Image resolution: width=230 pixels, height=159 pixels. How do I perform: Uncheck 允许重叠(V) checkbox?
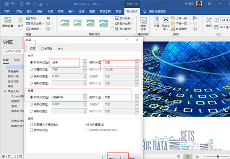pyautogui.click(x=87, y=124)
